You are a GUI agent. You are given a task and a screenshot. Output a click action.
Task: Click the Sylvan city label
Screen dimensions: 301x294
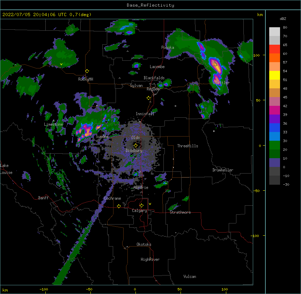click(x=136, y=86)
